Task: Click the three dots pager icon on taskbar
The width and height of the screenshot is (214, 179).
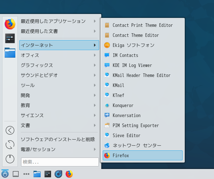Action: pos(26,174)
